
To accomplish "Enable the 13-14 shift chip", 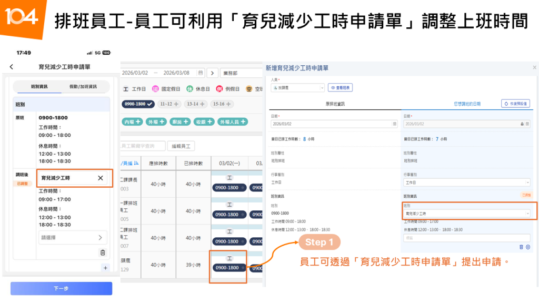I will [196, 104].
